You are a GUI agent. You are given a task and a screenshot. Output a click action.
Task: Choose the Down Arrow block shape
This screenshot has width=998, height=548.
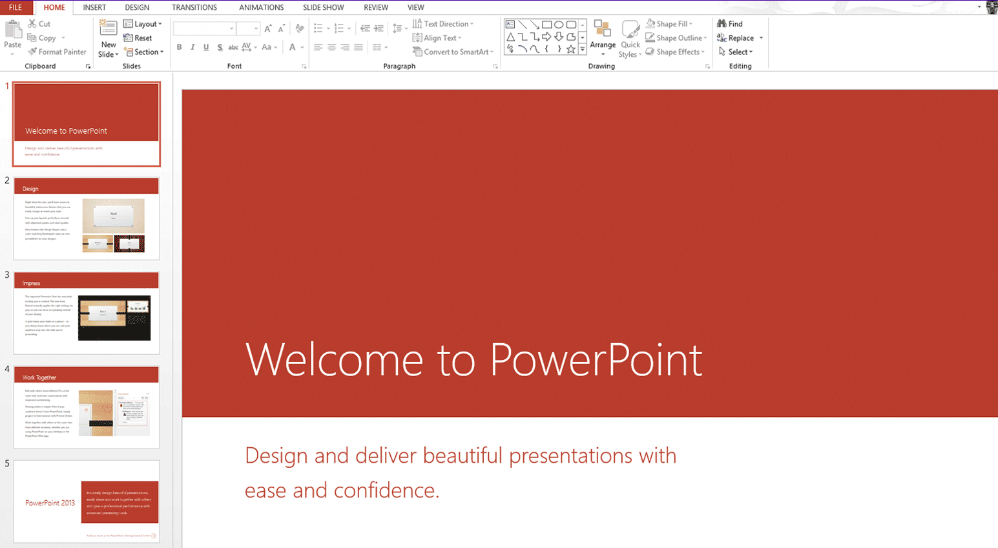pos(559,37)
